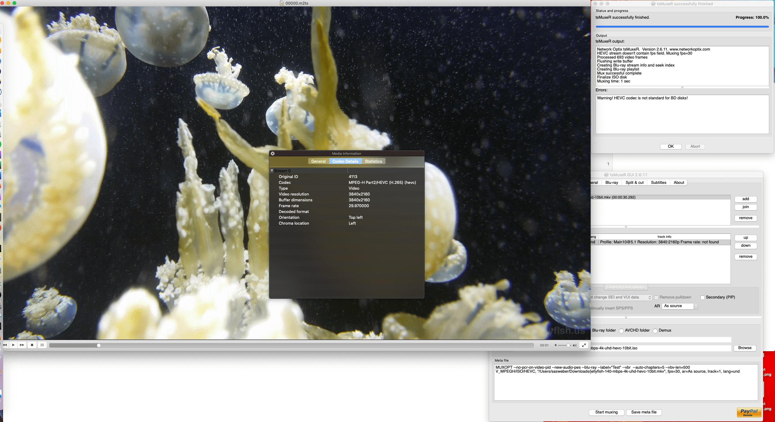Start playback with the play button
This screenshot has width=775, height=422.
pyautogui.click(x=13, y=345)
